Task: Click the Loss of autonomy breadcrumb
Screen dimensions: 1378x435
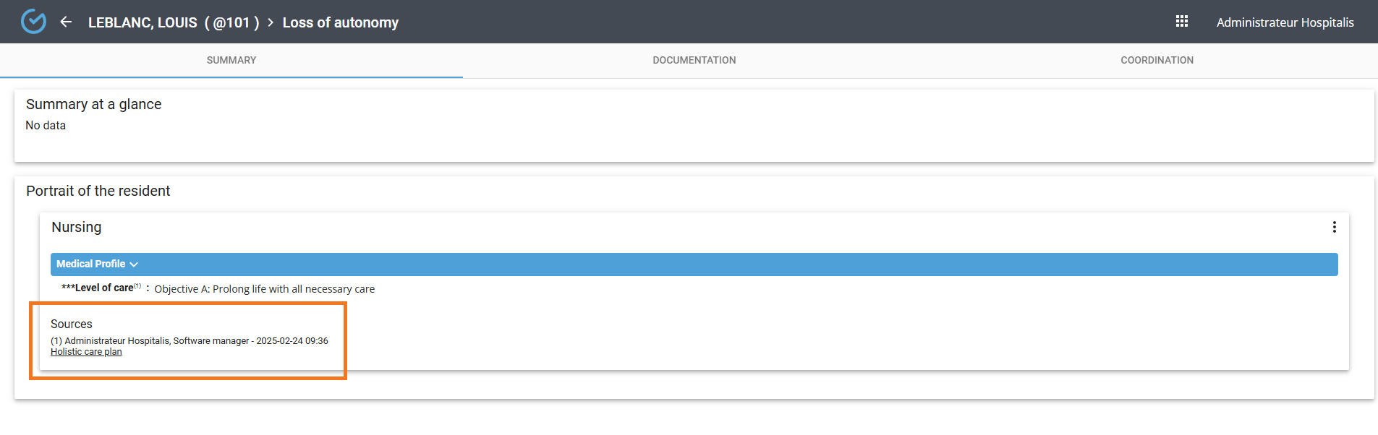Action: (x=340, y=22)
